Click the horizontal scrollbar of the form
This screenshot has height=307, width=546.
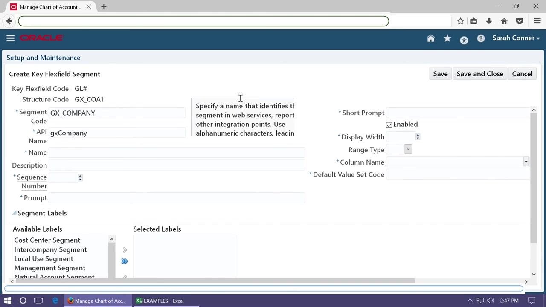click(214, 281)
